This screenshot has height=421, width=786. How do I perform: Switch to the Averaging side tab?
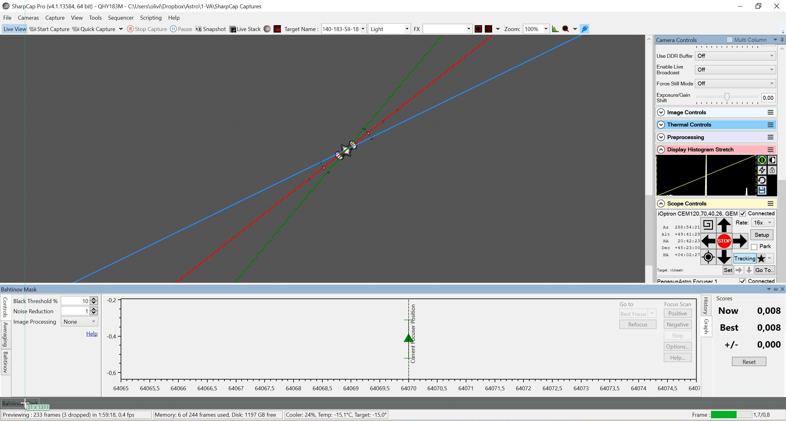[5, 335]
